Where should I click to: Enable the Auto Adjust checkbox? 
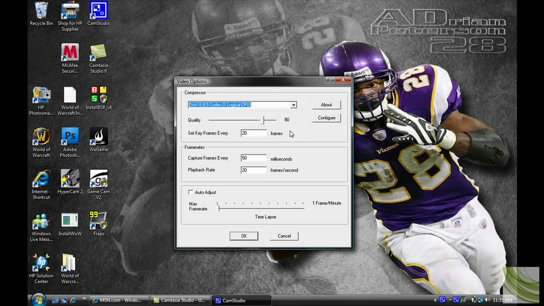(x=191, y=192)
